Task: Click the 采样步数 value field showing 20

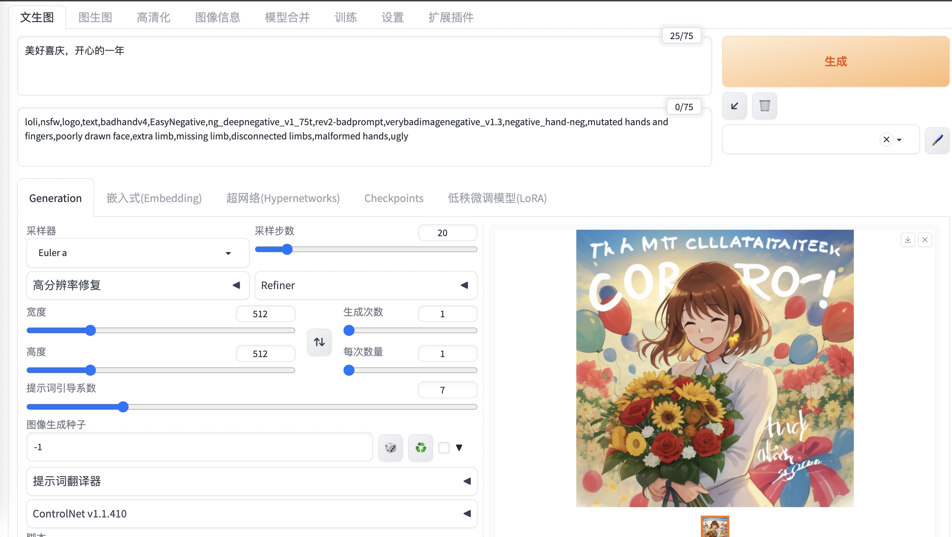Action: pyautogui.click(x=448, y=233)
